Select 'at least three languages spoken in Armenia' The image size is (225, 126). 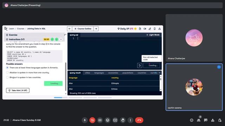(7, 68)
